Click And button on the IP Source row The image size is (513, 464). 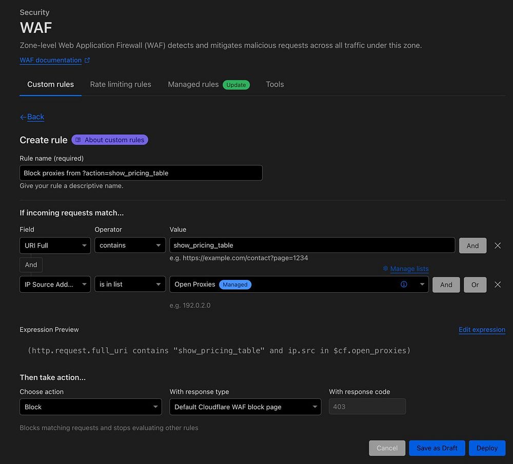coord(446,285)
